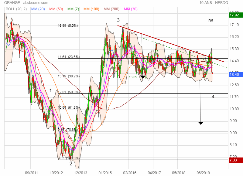The width and height of the screenshot is (243, 176).
Task: Select the 11.70 price axis value
Action: [234, 97]
